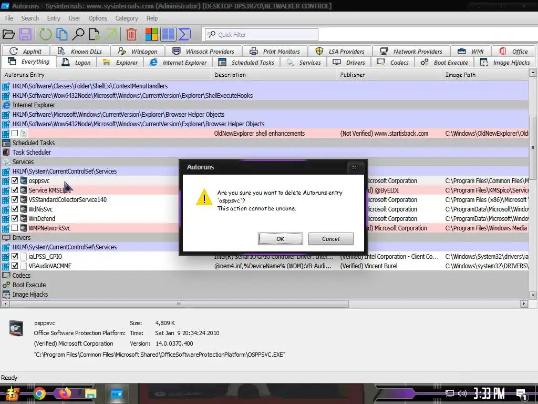This screenshot has height=404, width=538.
Task: Select the Codecs category row
Action: (265, 275)
